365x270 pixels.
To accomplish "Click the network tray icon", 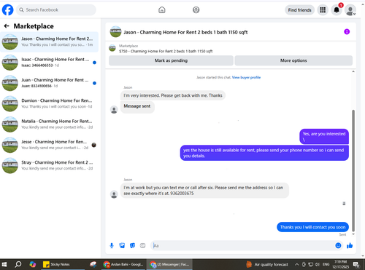I will (311, 264).
